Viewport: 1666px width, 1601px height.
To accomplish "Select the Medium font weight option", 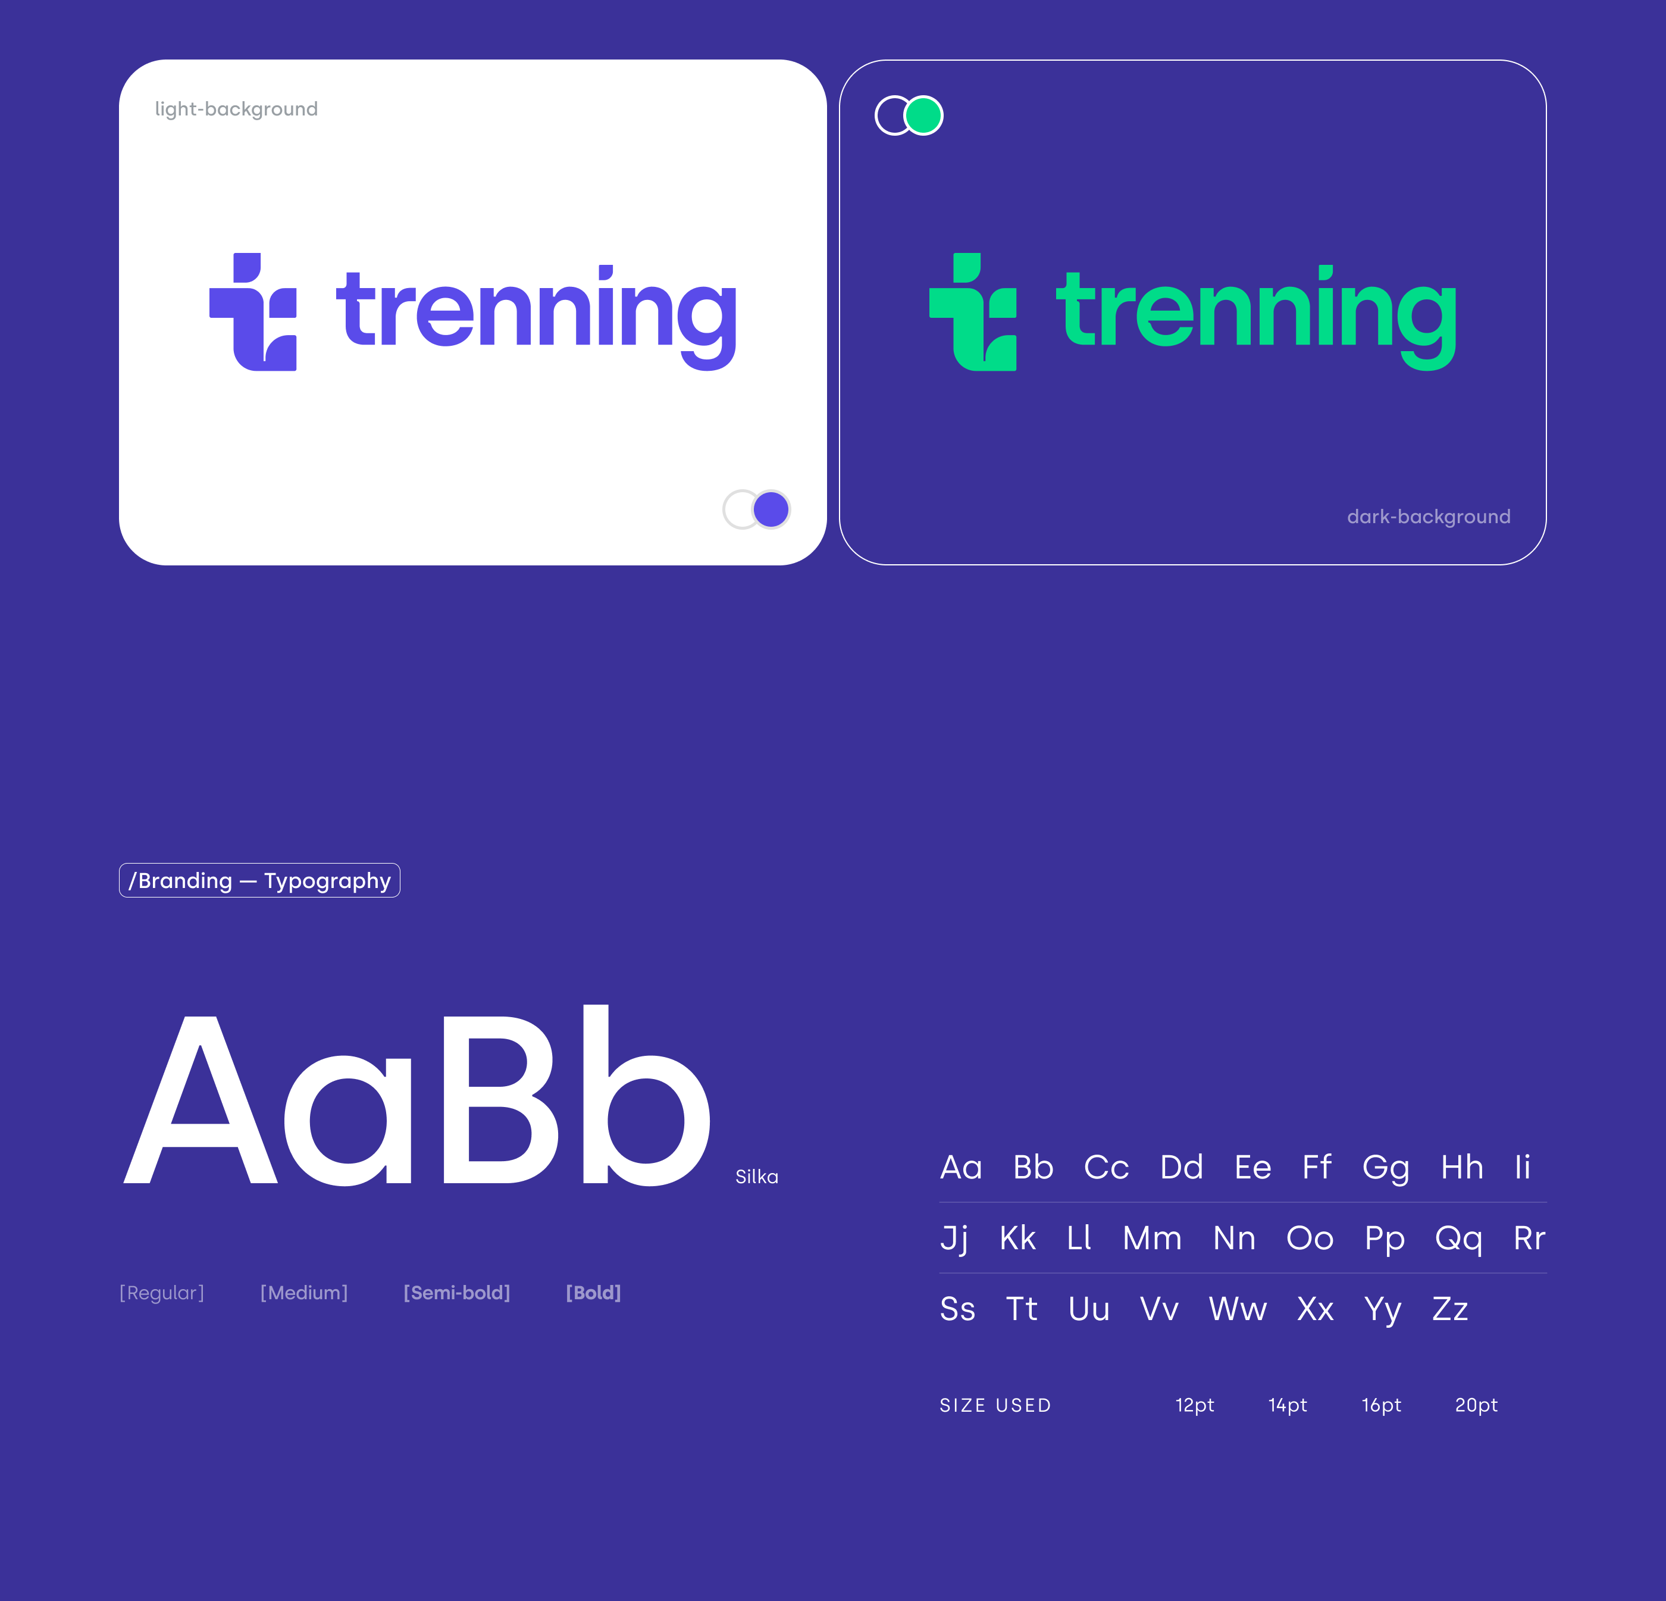I will [305, 1292].
